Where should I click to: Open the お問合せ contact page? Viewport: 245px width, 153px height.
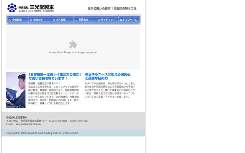(85, 20)
